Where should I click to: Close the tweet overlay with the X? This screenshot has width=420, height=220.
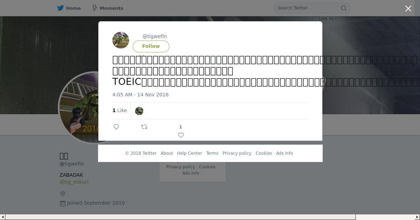(408, 8)
